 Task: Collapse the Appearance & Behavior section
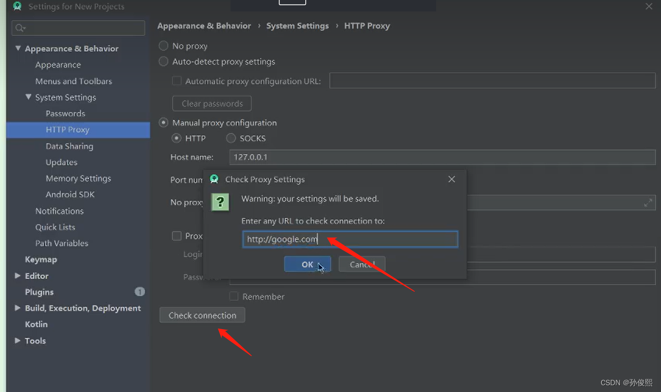tap(18, 48)
